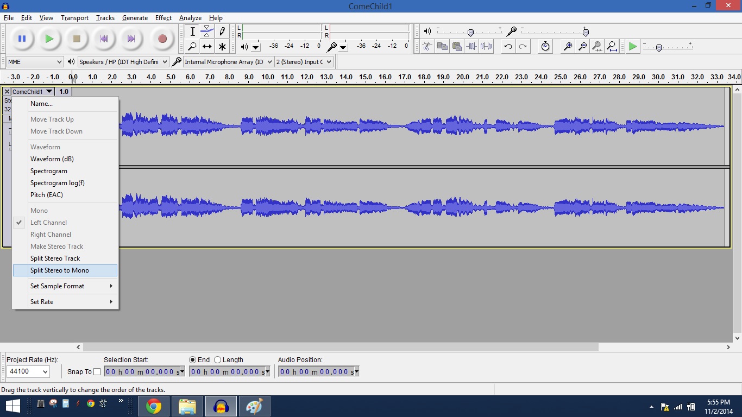Open the input meter dropdown arrow
The image size is (742, 417).
tap(343, 47)
